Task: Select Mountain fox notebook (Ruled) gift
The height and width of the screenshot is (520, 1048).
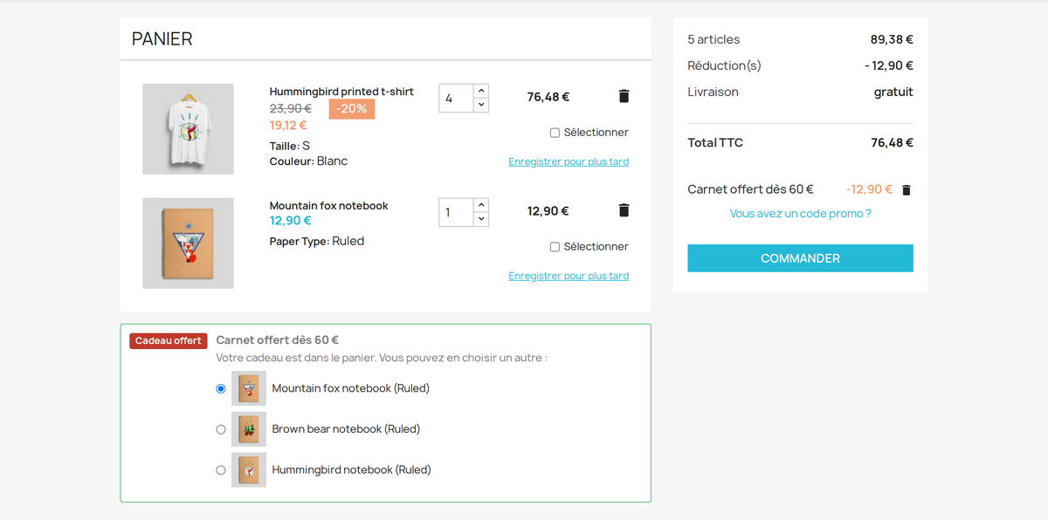Action: (x=221, y=389)
